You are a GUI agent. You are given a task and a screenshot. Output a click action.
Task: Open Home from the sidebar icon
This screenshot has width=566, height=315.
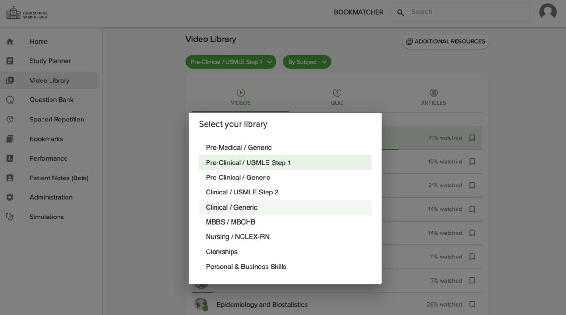coord(10,41)
